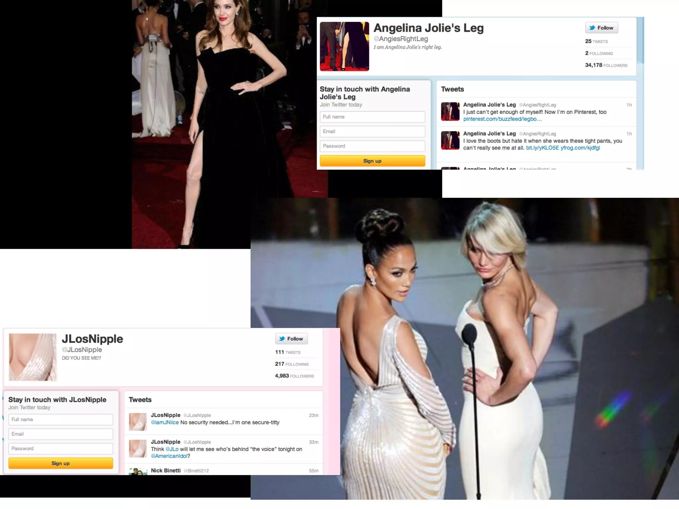Open the yfrog.com/kjdfgl link
The height and width of the screenshot is (509, 679).
click(x=580, y=148)
